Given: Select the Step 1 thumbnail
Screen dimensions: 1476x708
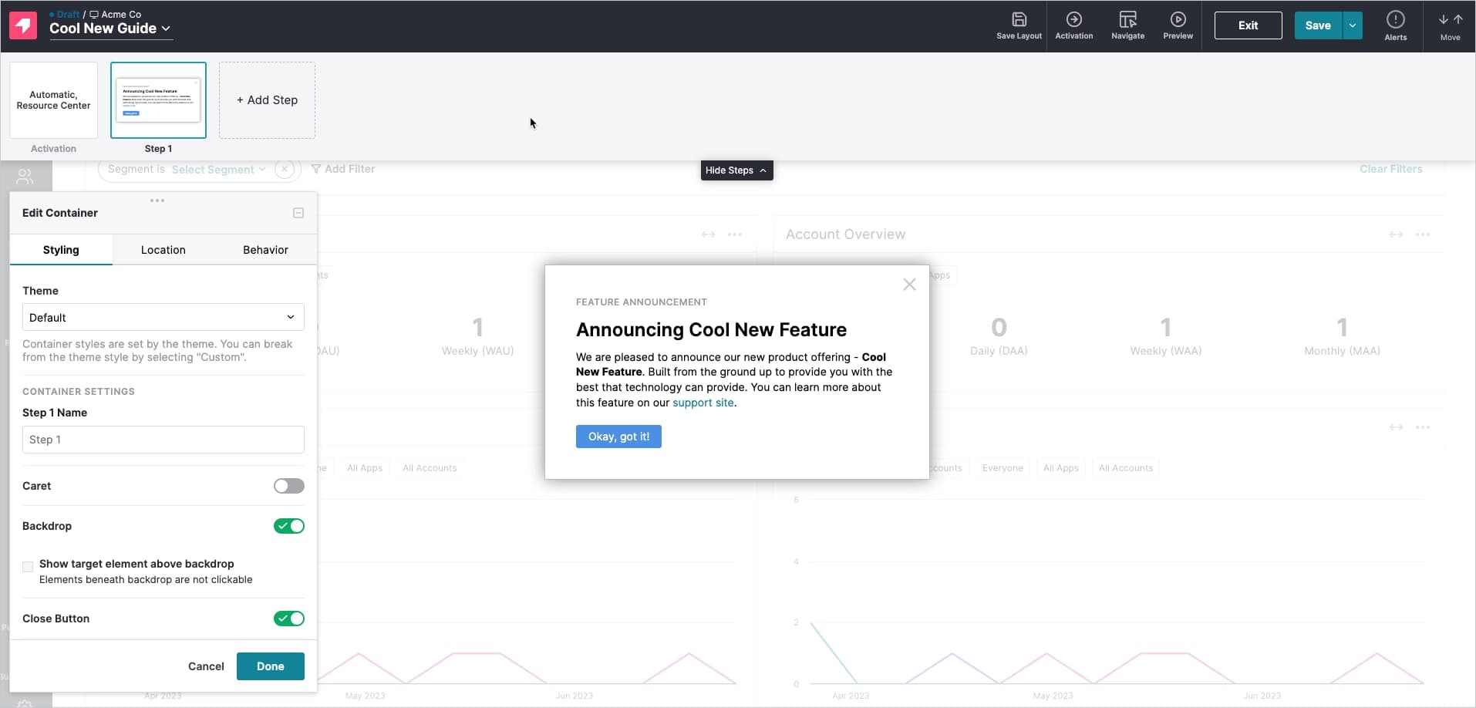Looking at the screenshot, I should click(158, 100).
